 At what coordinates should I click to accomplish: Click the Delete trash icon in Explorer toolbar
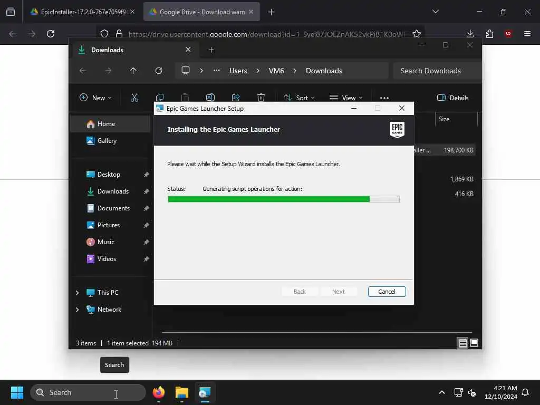point(261,98)
